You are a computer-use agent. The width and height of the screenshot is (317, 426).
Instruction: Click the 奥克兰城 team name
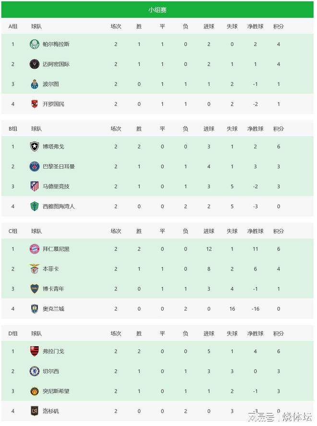click(x=53, y=309)
